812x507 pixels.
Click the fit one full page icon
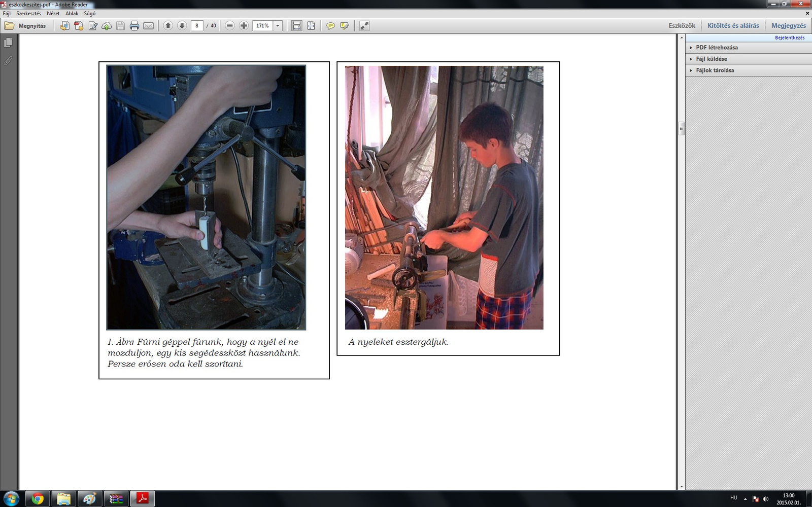pos(311,26)
